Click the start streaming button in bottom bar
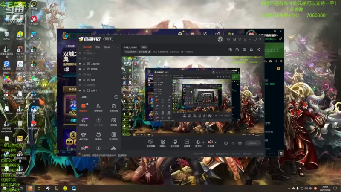This screenshot has height=192, width=341. (x=253, y=143)
